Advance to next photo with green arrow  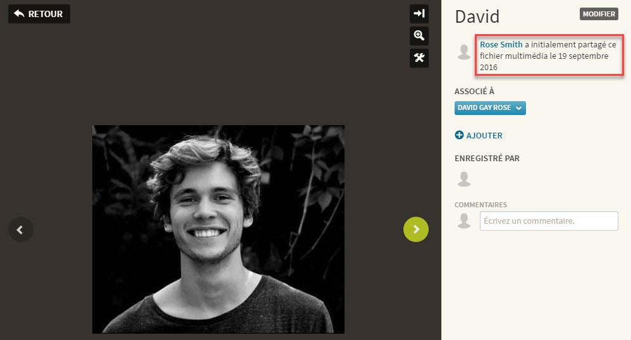tap(415, 229)
